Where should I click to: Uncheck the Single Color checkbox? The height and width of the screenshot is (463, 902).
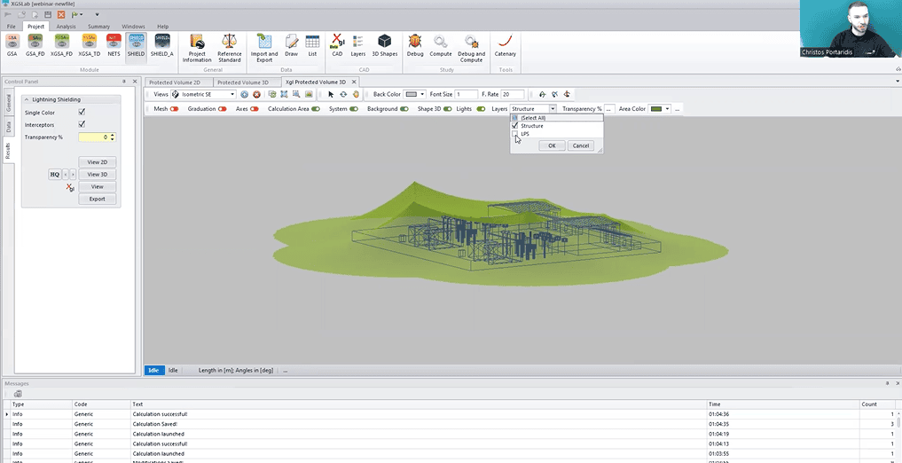pos(82,112)
